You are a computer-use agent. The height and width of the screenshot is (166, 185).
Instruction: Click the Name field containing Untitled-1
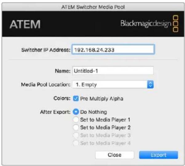click(x=113, y=71)
